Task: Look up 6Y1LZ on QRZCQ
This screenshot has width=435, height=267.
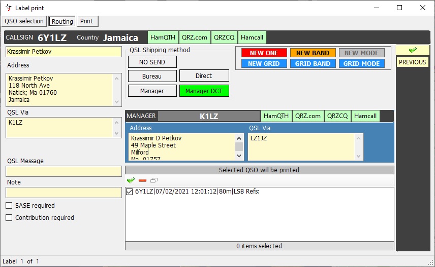Action: pos(224,37)
